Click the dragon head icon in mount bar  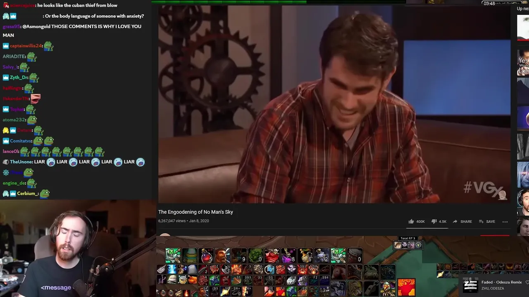click(x=355, y=272)
